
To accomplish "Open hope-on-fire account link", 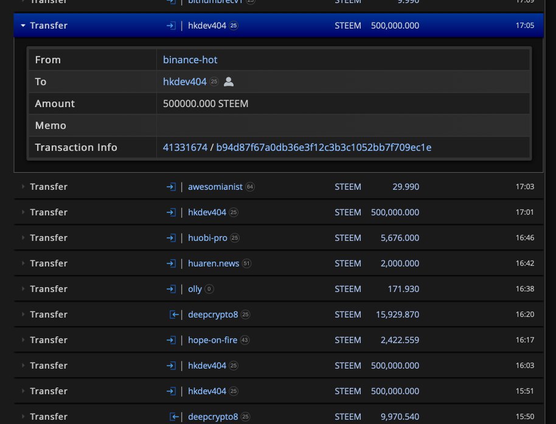I will click(212, 339).
